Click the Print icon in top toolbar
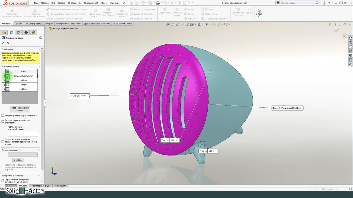 coord(158,3)
